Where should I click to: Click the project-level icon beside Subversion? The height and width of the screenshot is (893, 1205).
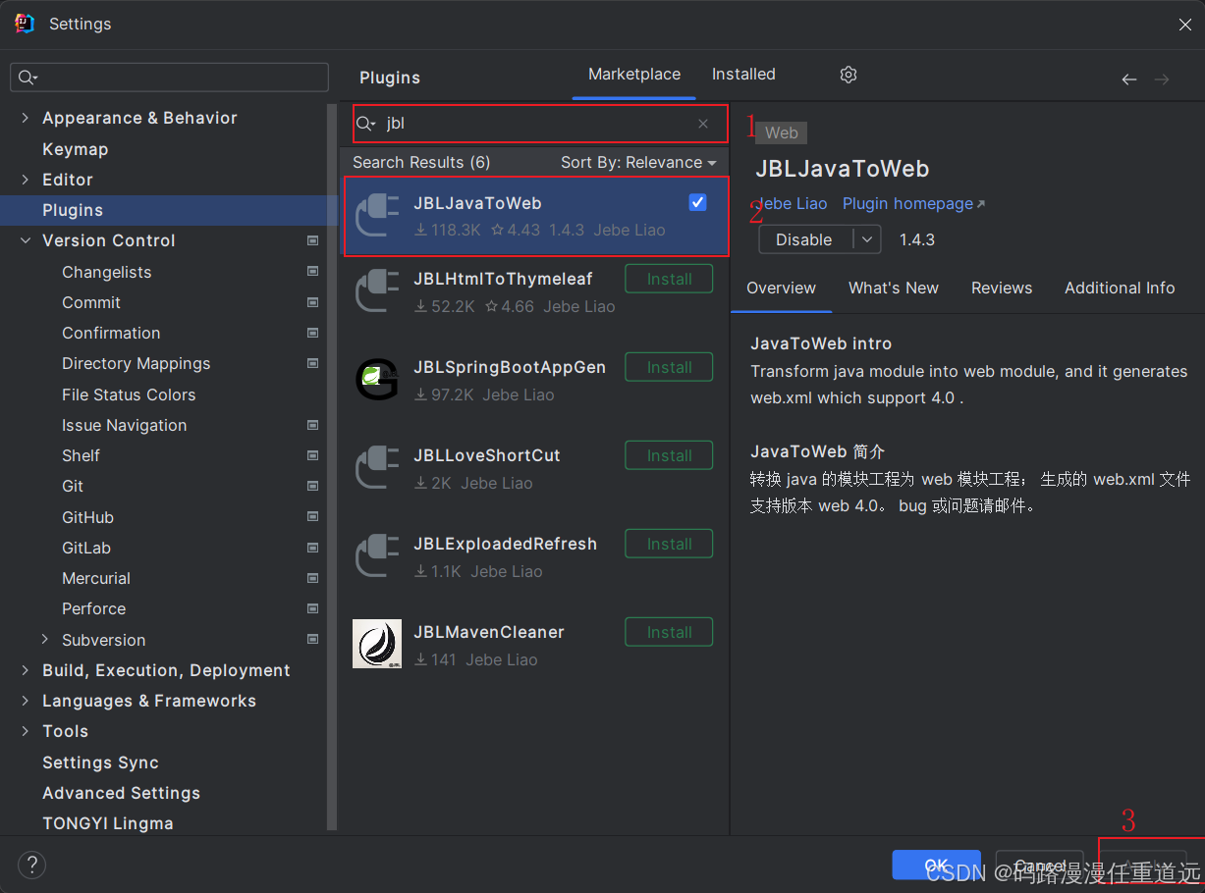pyautogui.click(x=312, y=640)
